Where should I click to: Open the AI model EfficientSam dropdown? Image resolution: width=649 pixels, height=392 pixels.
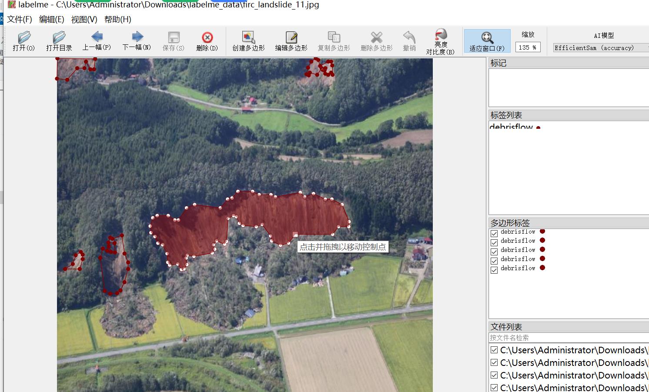tap(600, 48)
